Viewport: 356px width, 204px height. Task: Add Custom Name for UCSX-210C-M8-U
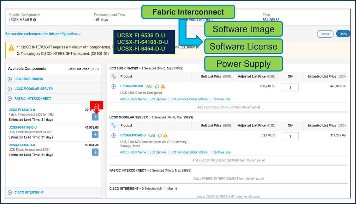[x=133, y=152]
